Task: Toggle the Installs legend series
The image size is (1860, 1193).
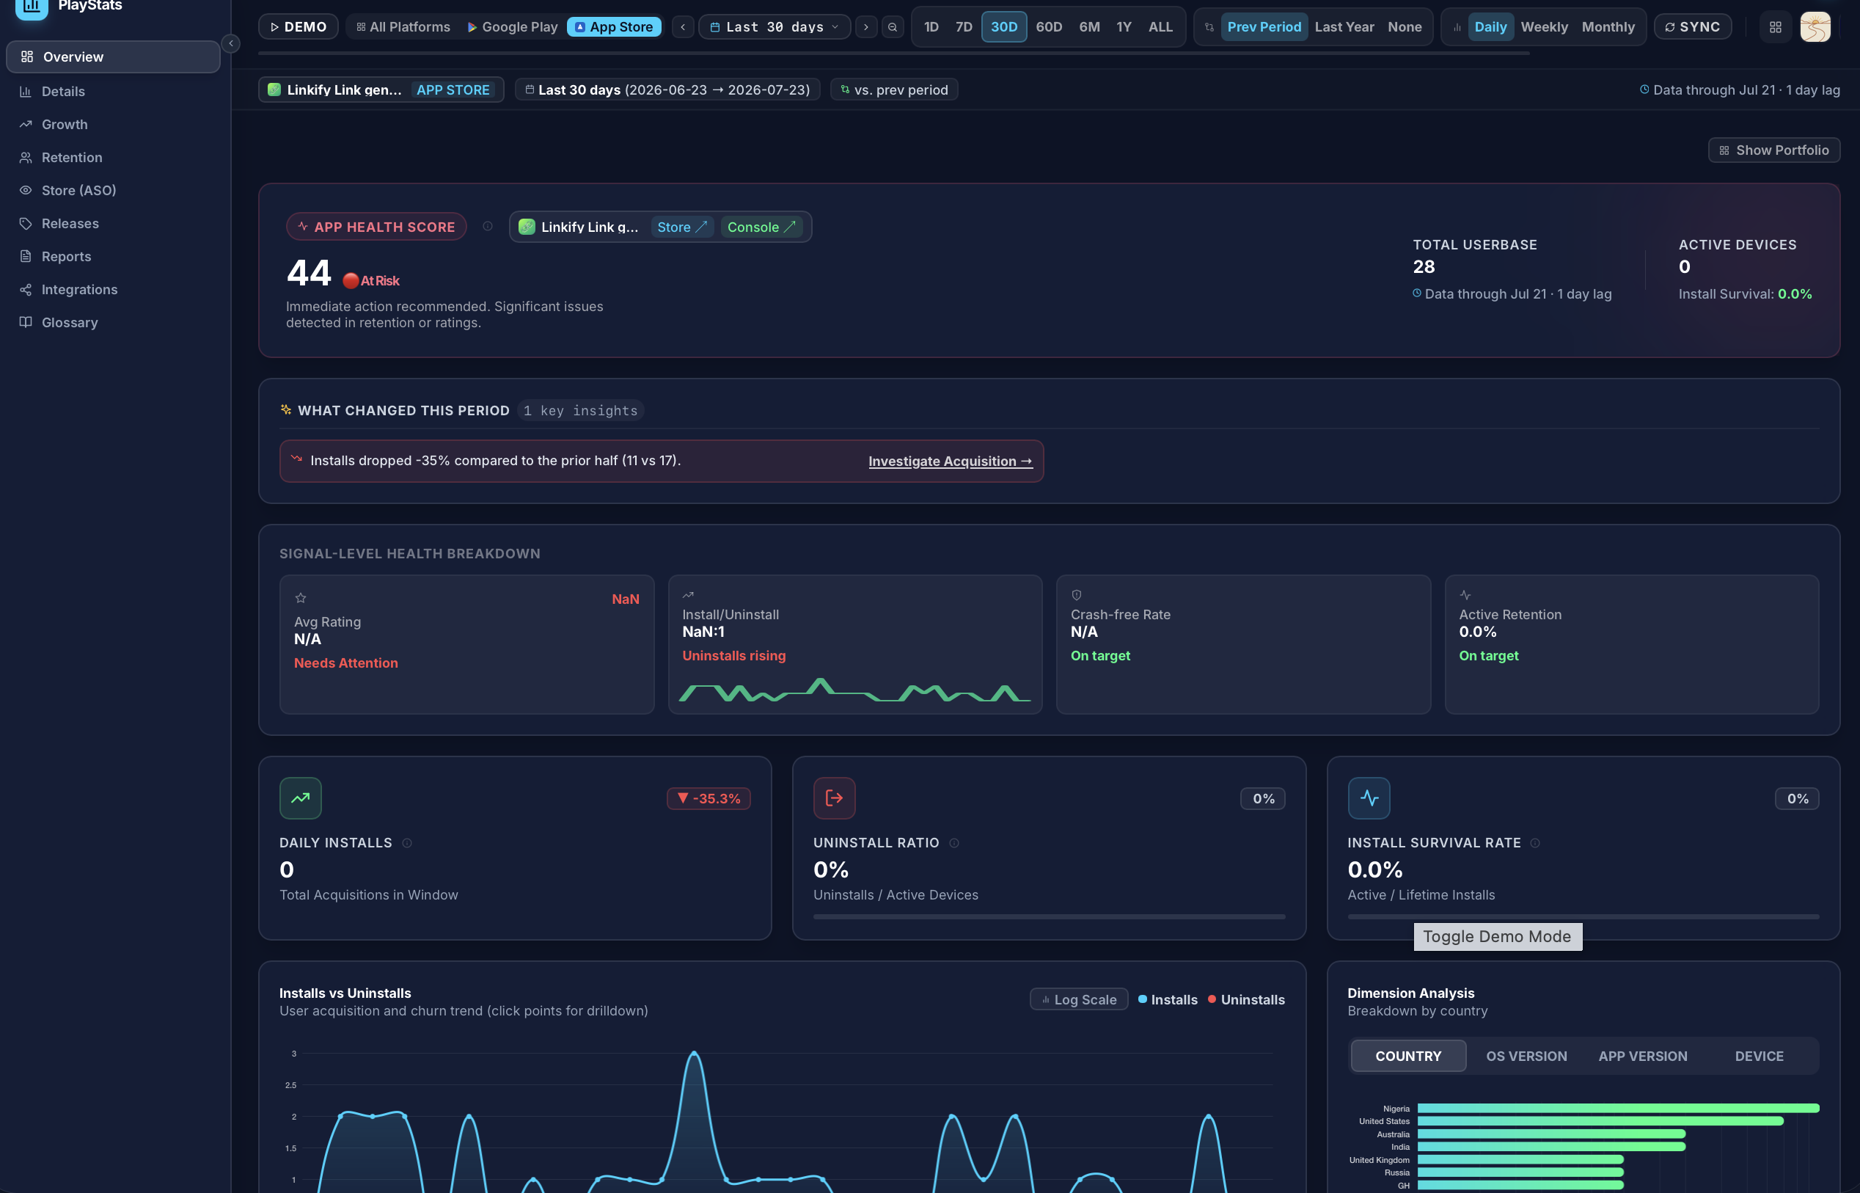Action: pos(1168,999)
